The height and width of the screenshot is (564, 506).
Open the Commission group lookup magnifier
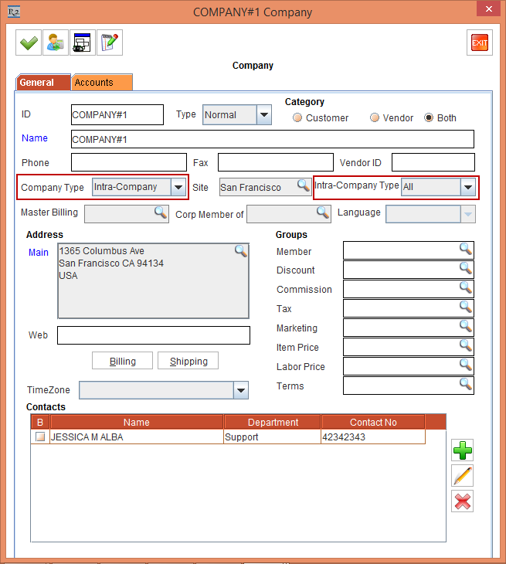point(466,287)
